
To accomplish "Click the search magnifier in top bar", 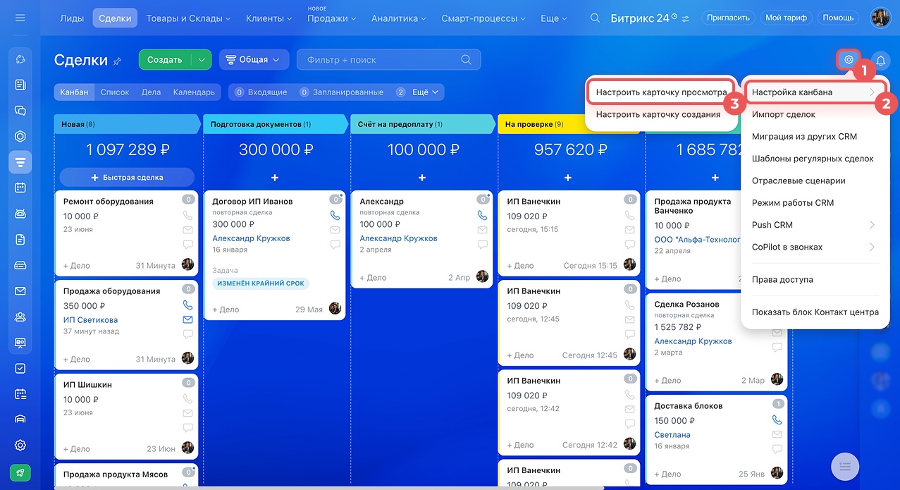I will (596, 18).
